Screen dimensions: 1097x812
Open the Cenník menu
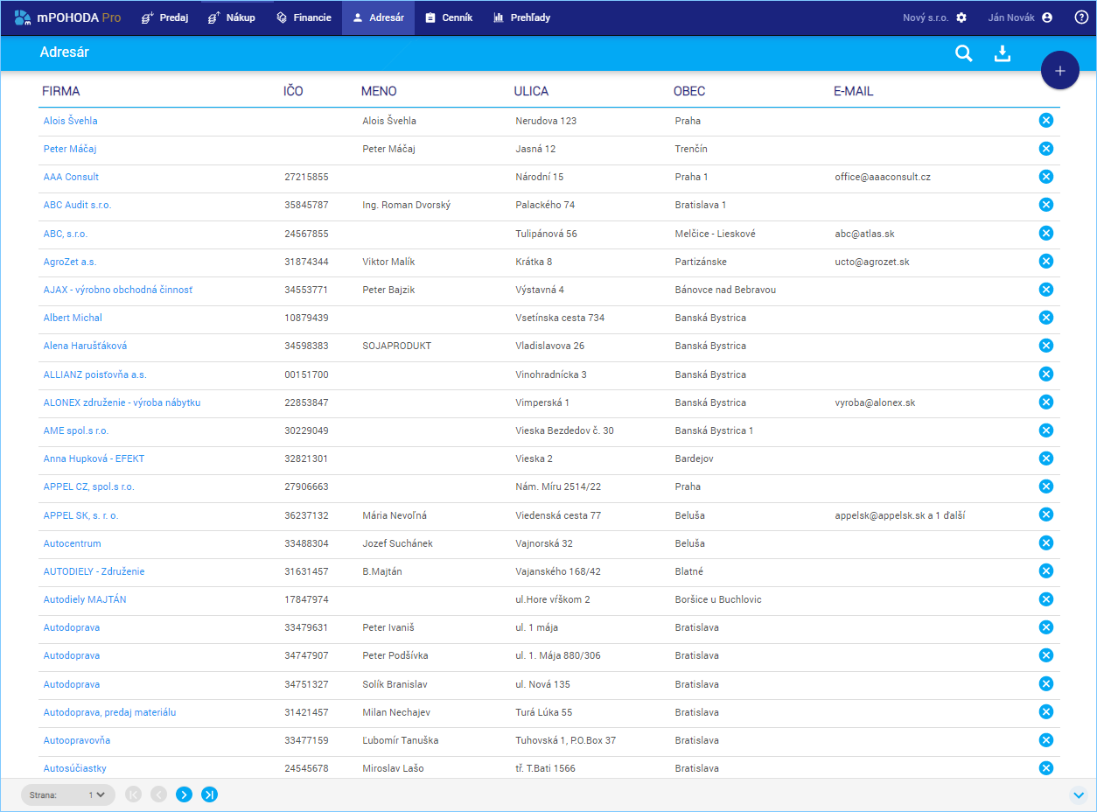point(449,17)
